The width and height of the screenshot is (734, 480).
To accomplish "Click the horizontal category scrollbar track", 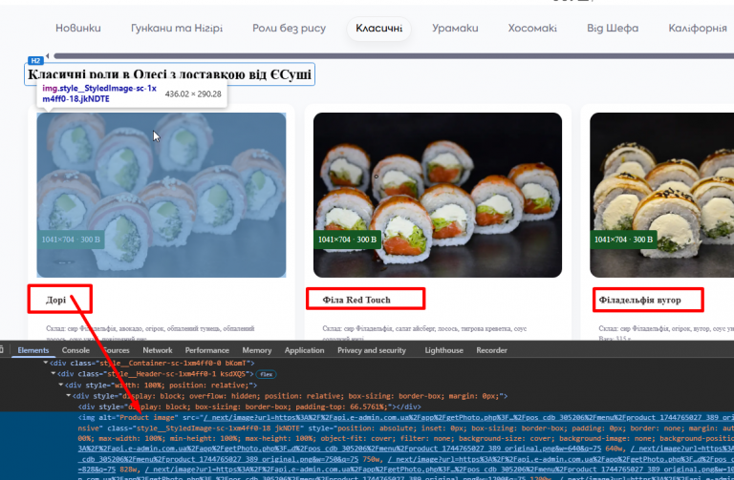I will coord(393,56).
